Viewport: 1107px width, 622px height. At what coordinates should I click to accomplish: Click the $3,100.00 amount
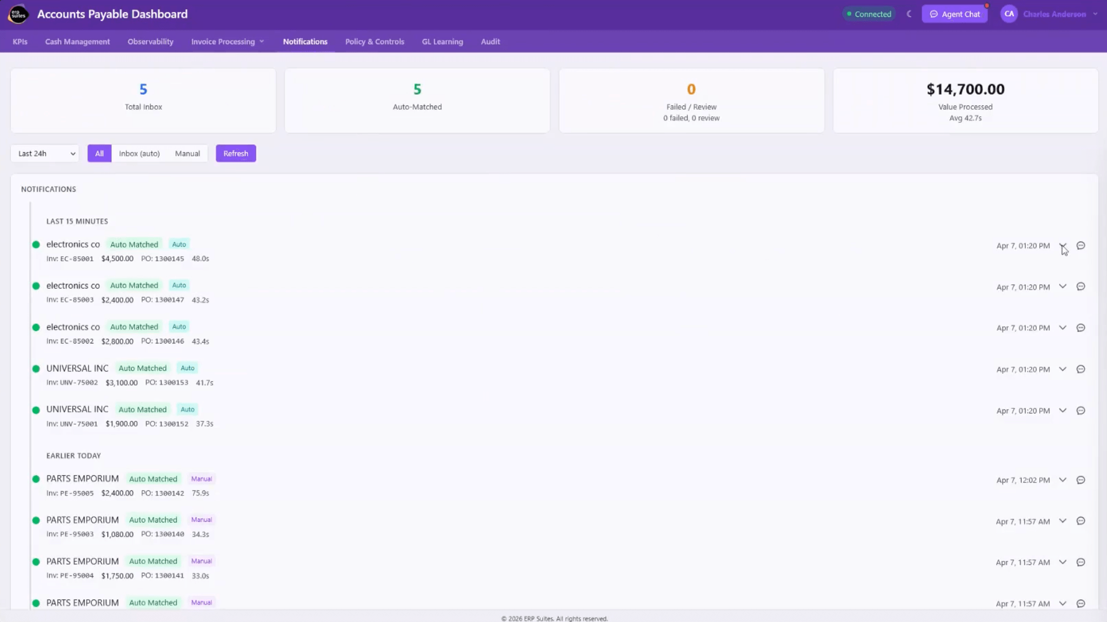click(122, 383)
